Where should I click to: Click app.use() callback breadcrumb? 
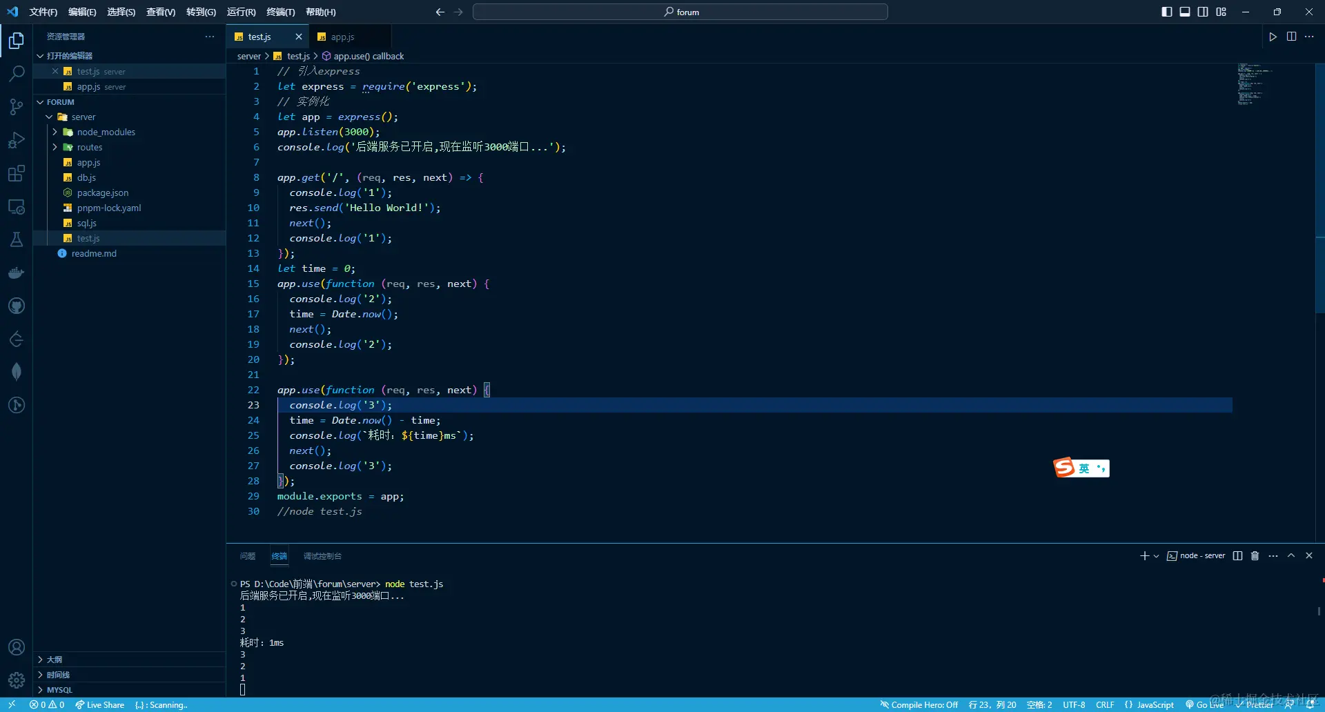pyautogui.click(x=363, y=56)
